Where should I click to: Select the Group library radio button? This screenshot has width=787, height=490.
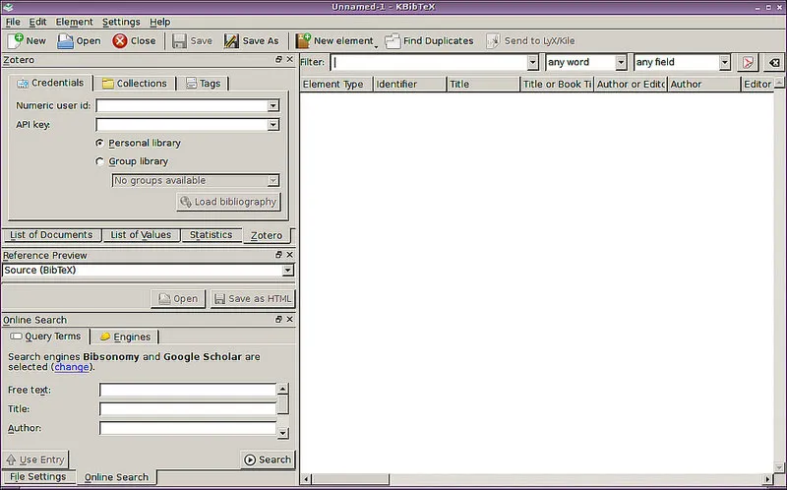[x=100, y=161]
